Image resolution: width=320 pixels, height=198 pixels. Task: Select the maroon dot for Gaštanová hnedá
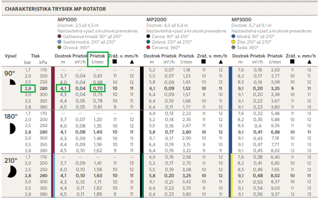59,36
